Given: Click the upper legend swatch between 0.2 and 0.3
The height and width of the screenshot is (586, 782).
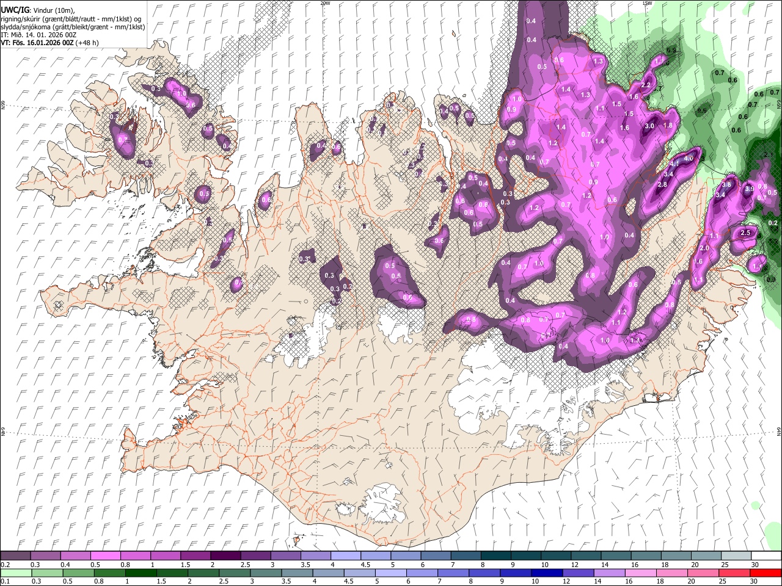Looking at the screenshot, I should click(x=15, y=556).
